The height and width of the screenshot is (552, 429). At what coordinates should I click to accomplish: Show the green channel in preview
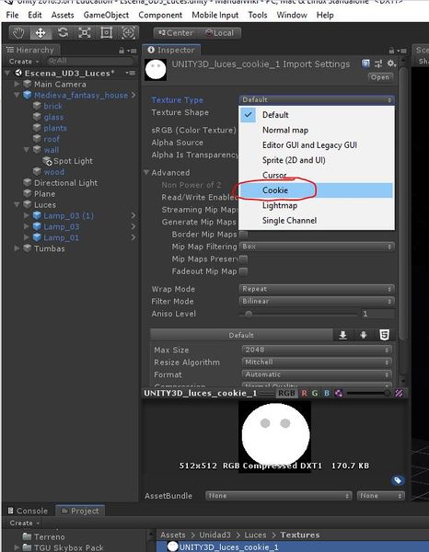pyautogui.click(x=315, y=393)
